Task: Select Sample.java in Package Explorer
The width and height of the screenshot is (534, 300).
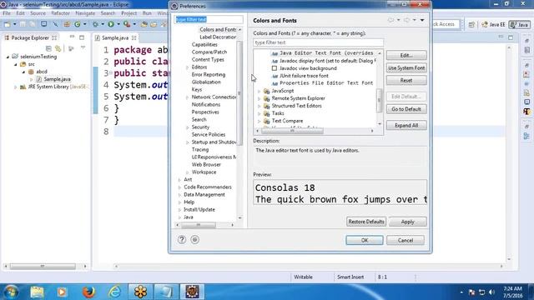Action: [x=53, y=79]
